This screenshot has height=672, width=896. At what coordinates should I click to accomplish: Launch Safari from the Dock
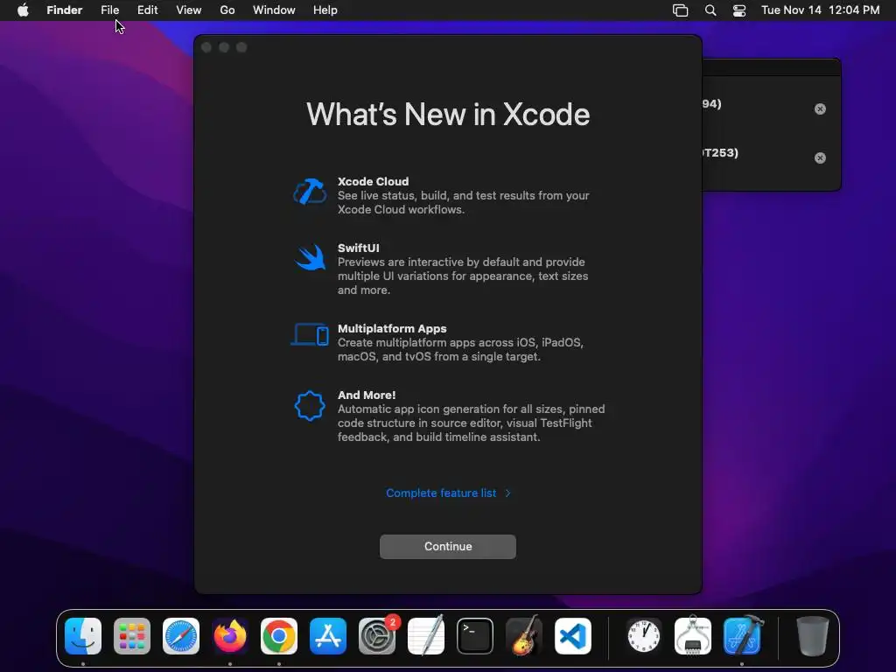(x=181, y=636)
